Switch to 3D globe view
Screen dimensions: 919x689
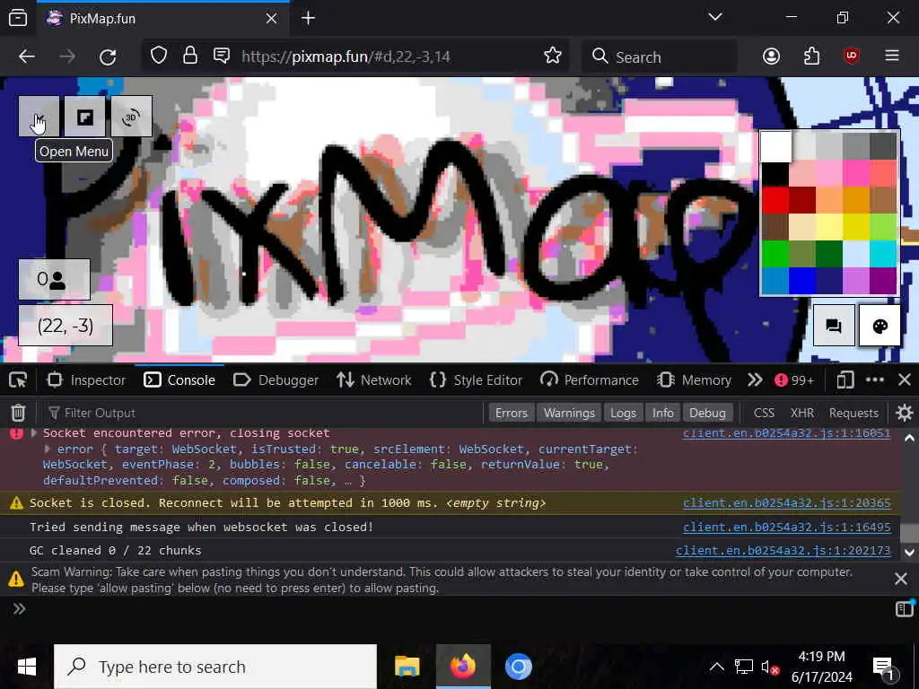(131, 117)
